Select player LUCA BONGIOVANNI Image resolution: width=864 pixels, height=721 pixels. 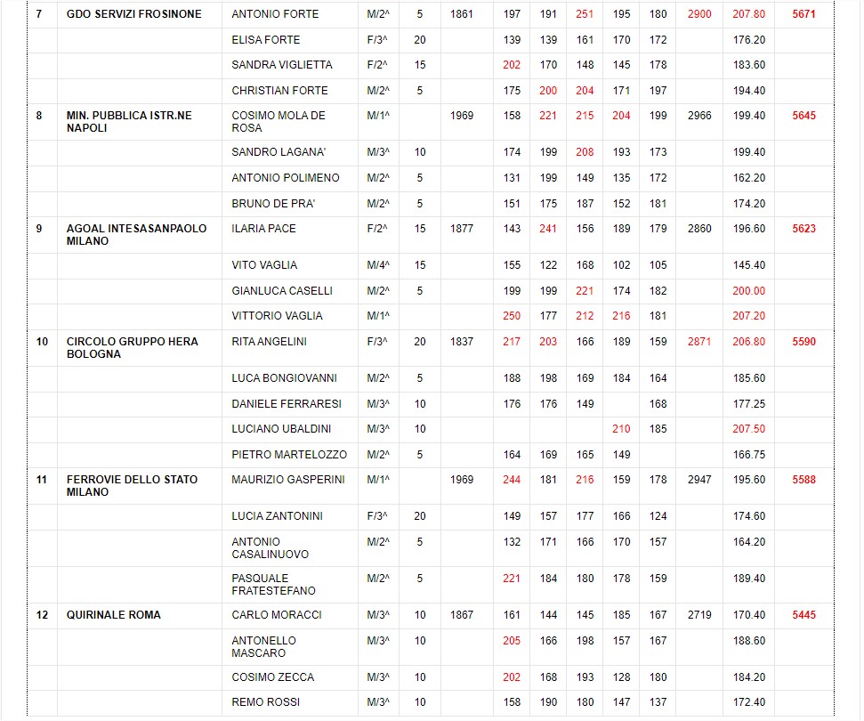click(284, 378)
